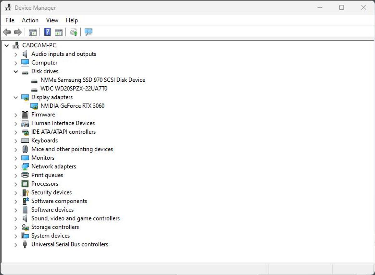375x275 pixels.
Task: Collapse the CADCAM-PC root node
Action: click(7, 46)
